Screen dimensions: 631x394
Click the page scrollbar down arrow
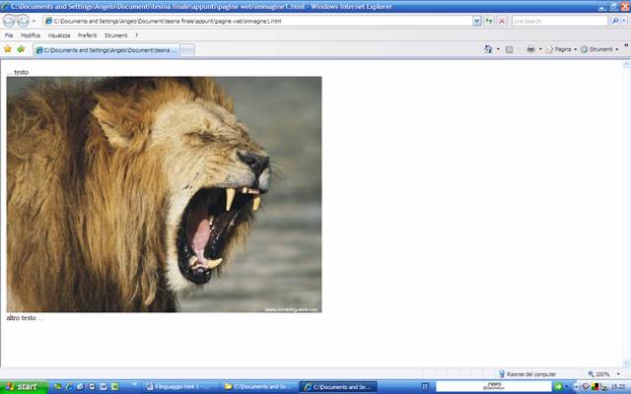coord(626,363)
